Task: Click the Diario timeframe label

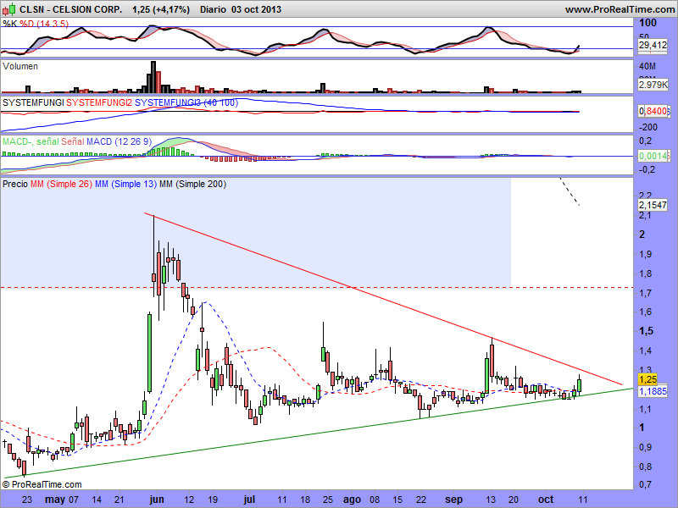Action: 213,9
